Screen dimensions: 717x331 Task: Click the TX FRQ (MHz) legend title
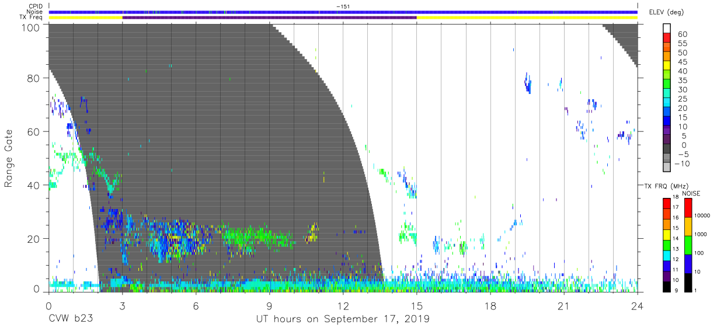666,186
